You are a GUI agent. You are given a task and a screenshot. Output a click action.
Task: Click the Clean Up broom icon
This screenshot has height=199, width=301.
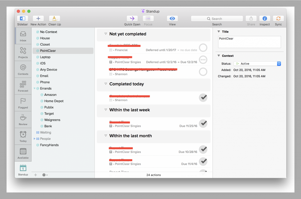pyautogui.click(x=54, y=19)
